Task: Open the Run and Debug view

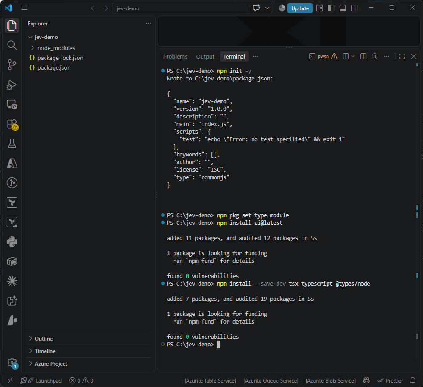Action: coord(12,85)
